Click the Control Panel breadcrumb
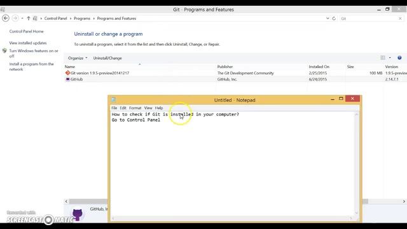 tap(55, 18)
